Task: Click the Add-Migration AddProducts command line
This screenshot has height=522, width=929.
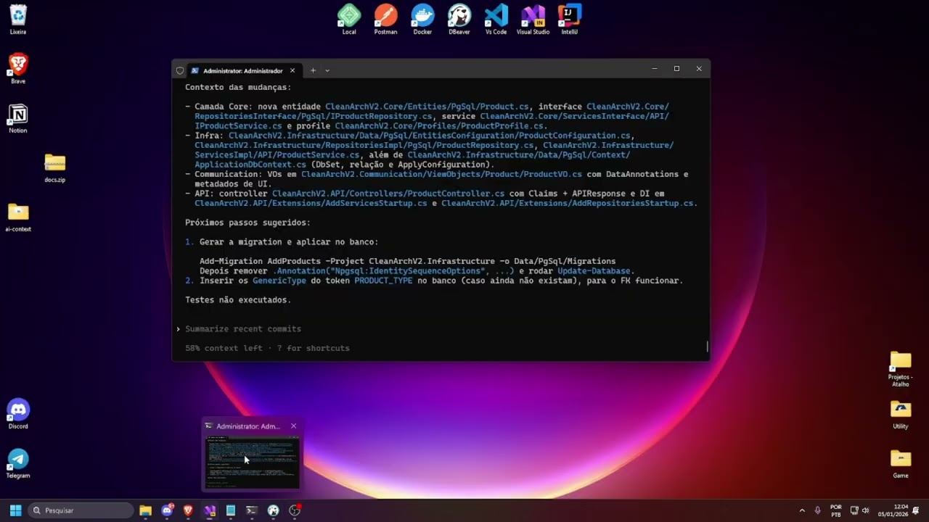Action: pyautogui.click(x=407, y=261)
